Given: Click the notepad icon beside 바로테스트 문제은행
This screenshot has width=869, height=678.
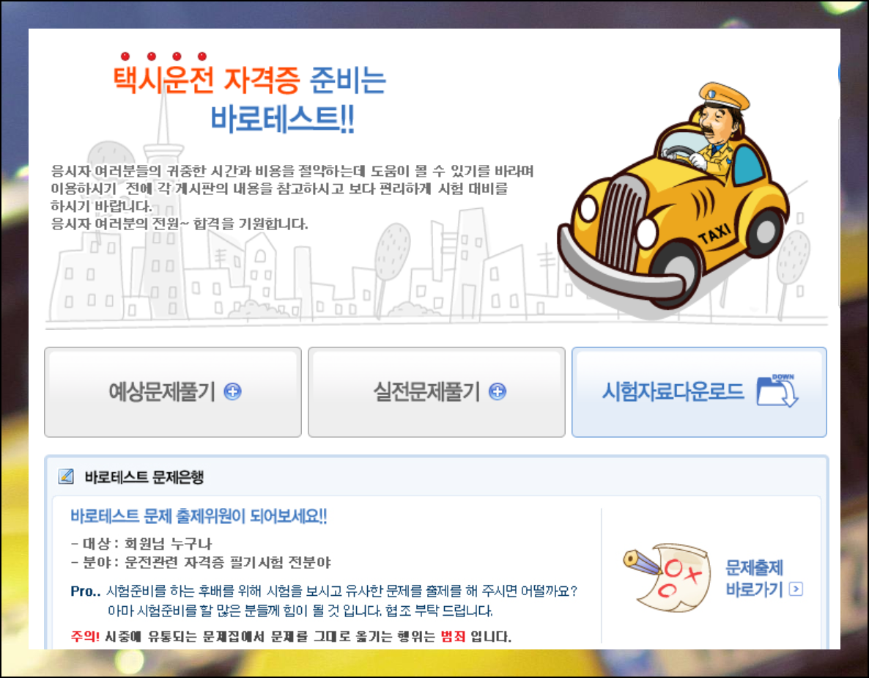Looking at the screenshot, I should click(x=66, y=476).
